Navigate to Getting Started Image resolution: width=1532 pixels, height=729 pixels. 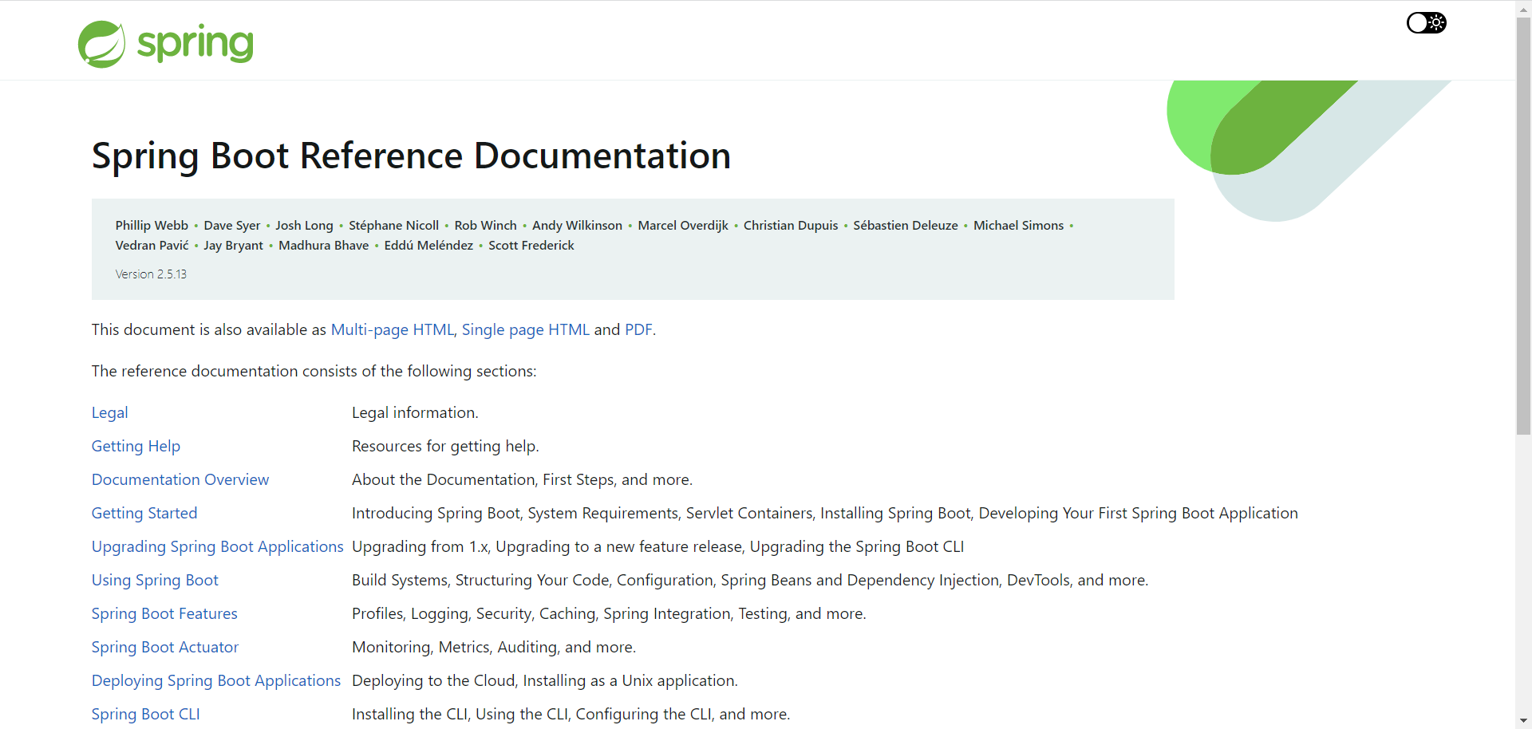click(144, 513)
